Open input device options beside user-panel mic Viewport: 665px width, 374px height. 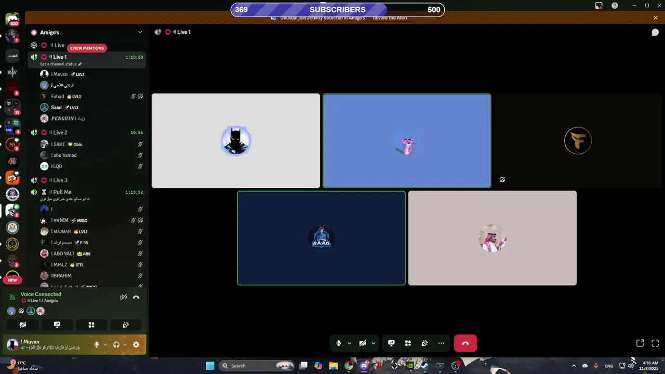pos(105,344)
